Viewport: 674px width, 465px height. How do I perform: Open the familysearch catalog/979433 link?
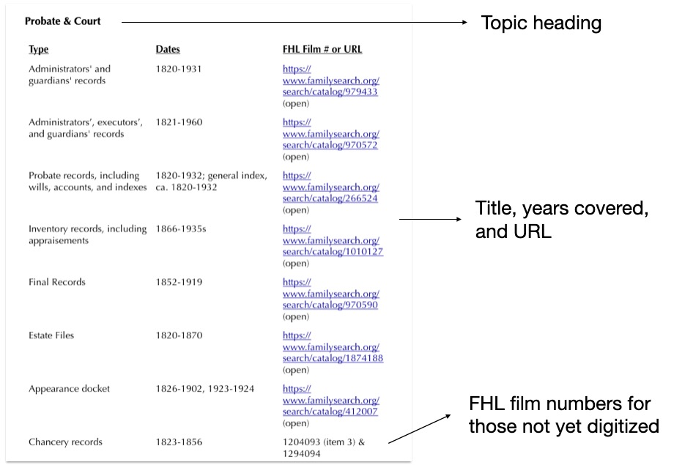[330, 81]
